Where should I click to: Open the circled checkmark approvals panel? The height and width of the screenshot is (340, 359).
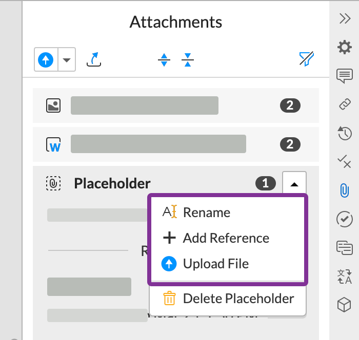[x=344, y=219]
